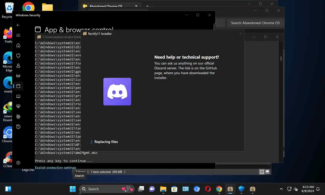Open the clock showing 6:13 AM
The image size is (325, 195).
click(x=308, y=189)
